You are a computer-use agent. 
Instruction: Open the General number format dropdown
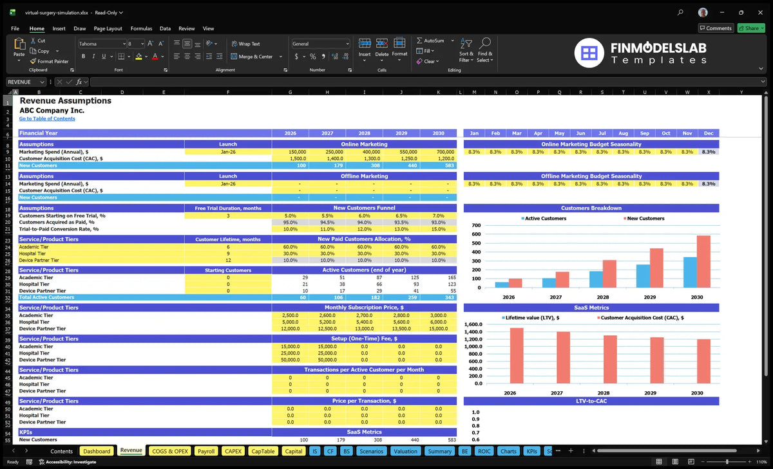click(x=347, y=44)
